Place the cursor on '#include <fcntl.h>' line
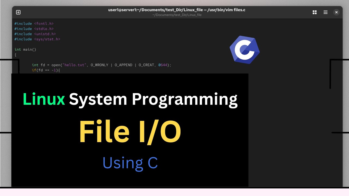This screenshot has height=196, width=349. pyautogui.click(x=34, y=24)
